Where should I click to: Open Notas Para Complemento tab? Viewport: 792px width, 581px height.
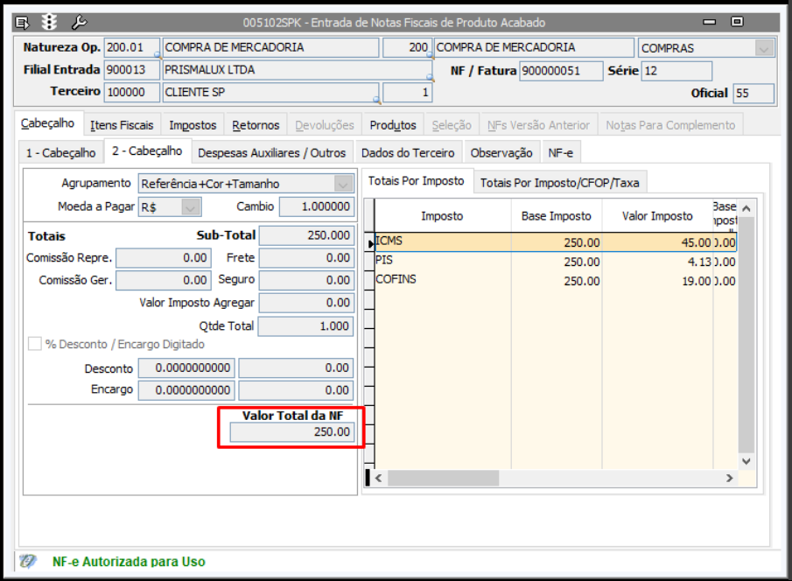pos(670,125)
